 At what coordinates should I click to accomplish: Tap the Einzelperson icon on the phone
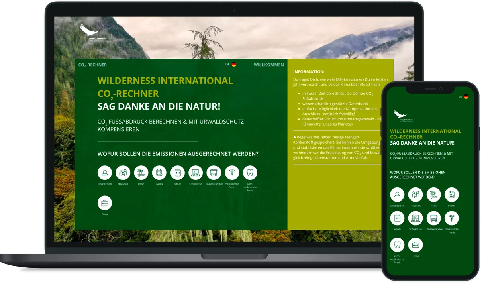[397, 195]
